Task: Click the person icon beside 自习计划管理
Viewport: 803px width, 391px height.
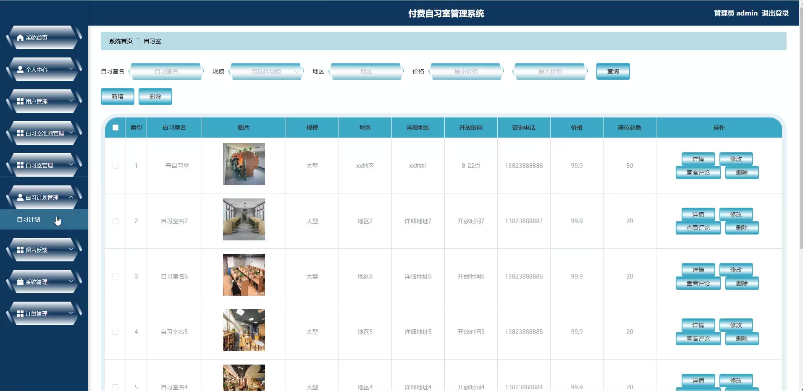Action: tap(20, 198)
